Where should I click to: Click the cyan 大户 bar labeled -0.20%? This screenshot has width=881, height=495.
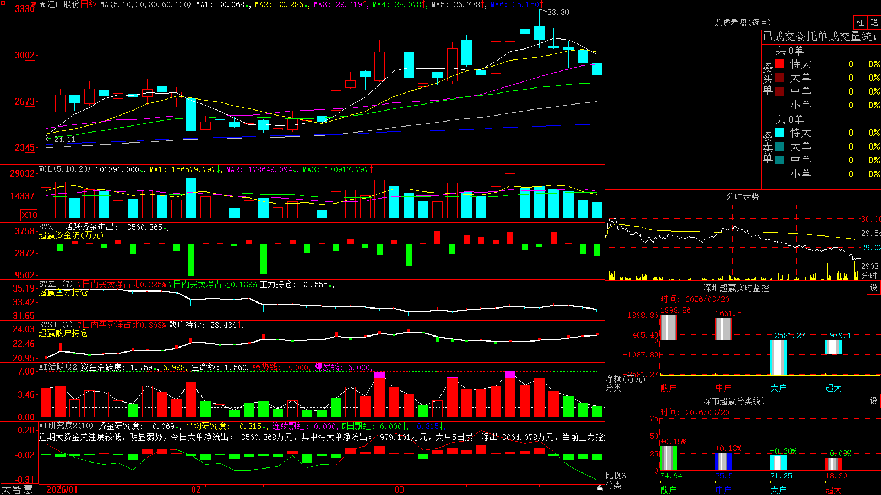[x=778, y=463]
